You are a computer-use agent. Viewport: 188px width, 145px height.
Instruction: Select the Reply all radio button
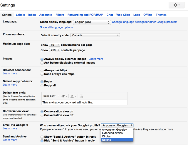tap(42, 86)
